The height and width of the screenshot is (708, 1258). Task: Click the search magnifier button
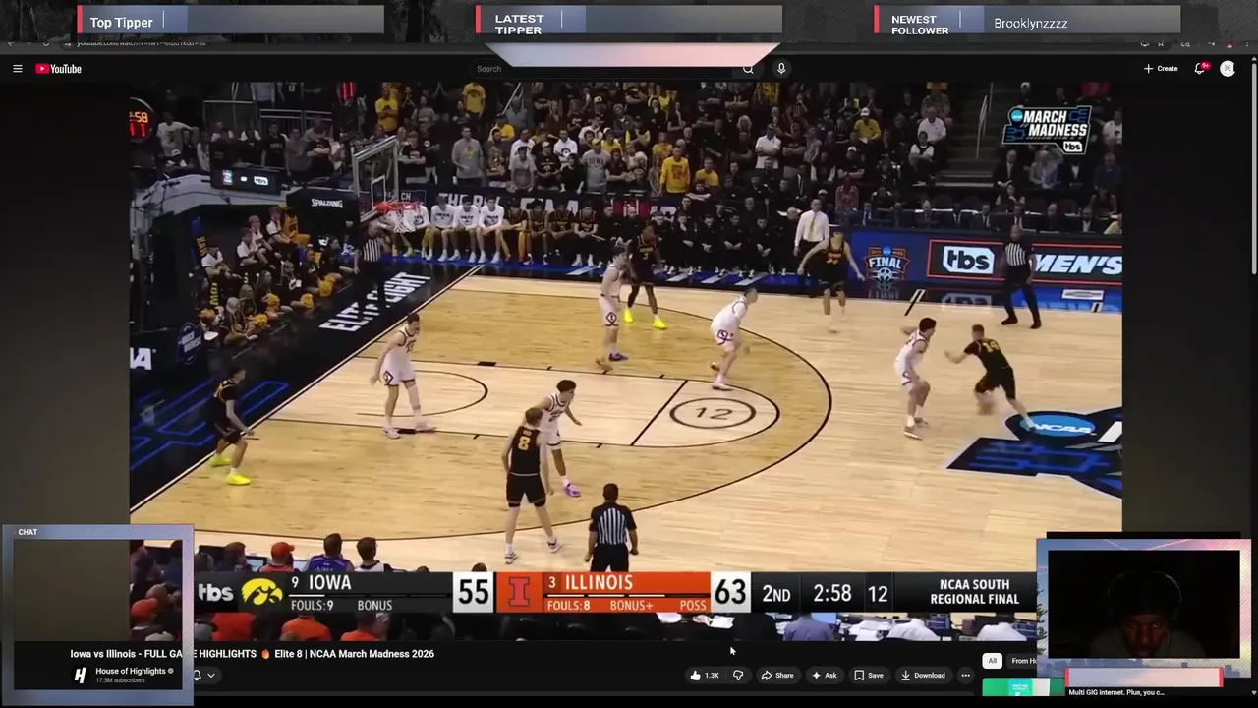point(748,69)
